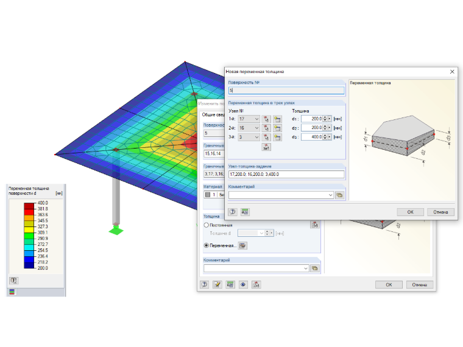Click the Толщина d spinner in the back dialog
This screenshot has width=463, height=347.
[267, 233]
